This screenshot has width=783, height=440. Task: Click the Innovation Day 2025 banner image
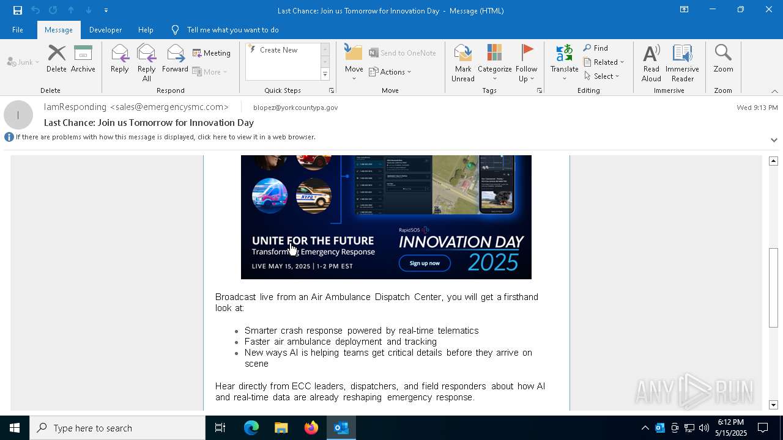pyautogui.click(x=386, y=217)
